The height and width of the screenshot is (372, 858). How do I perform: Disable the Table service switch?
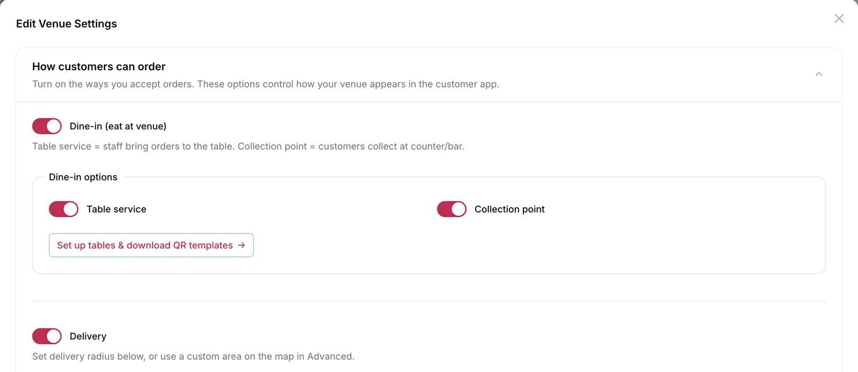click(x=63, y=209)
